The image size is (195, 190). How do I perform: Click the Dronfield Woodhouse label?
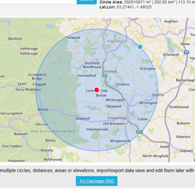click(x=92, y=65)
